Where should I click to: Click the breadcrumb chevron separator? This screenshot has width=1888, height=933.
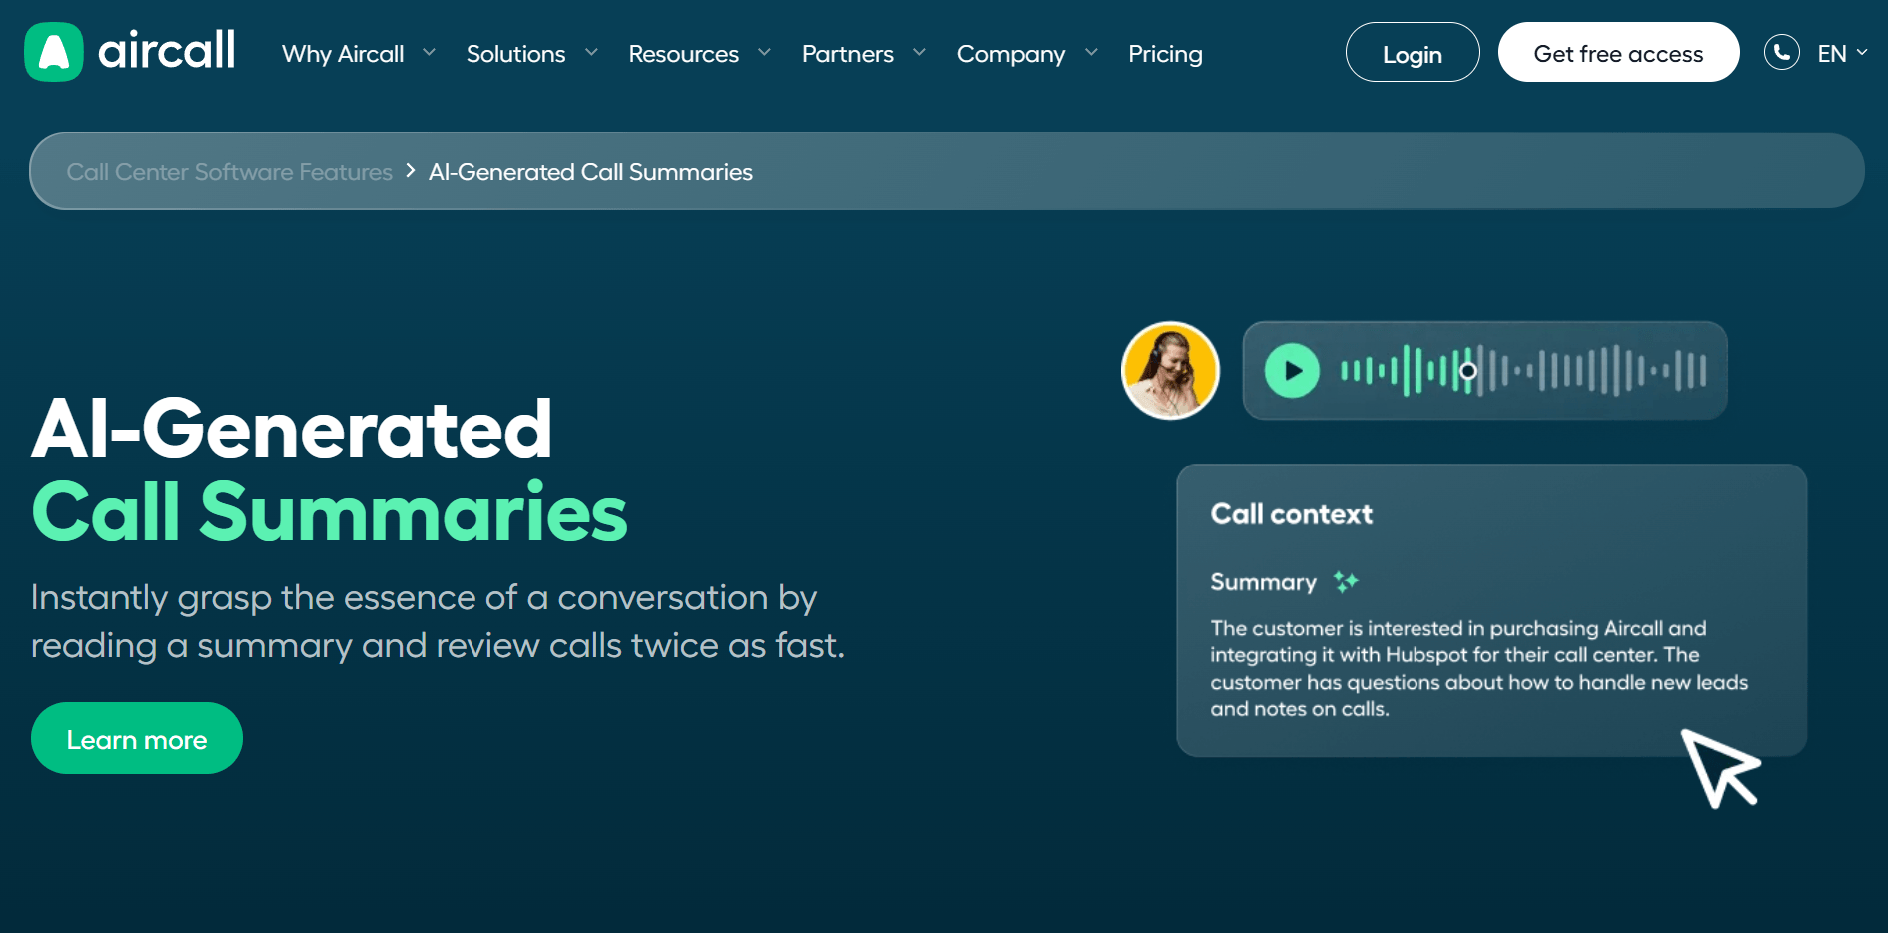pyautogui.click(x=410, y=171)
